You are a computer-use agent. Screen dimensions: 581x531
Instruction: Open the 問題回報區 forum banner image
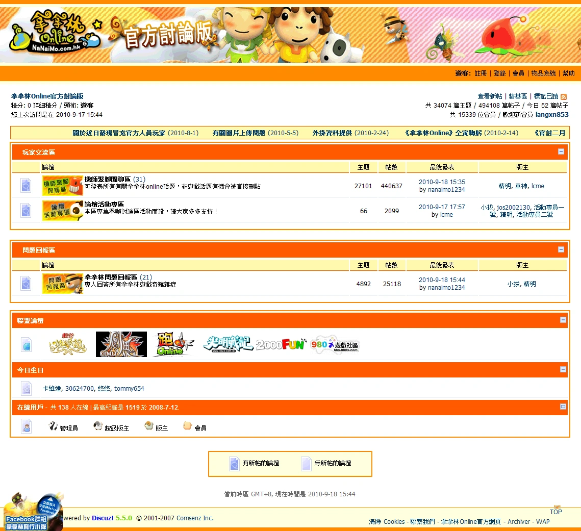pos(62,284)
